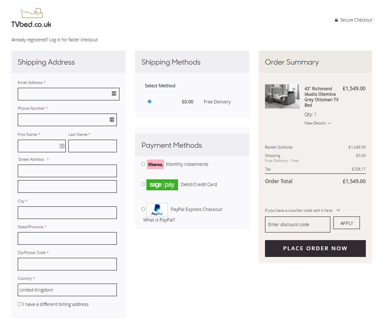Click the TVbed.co.uk logo

[31, 19]
